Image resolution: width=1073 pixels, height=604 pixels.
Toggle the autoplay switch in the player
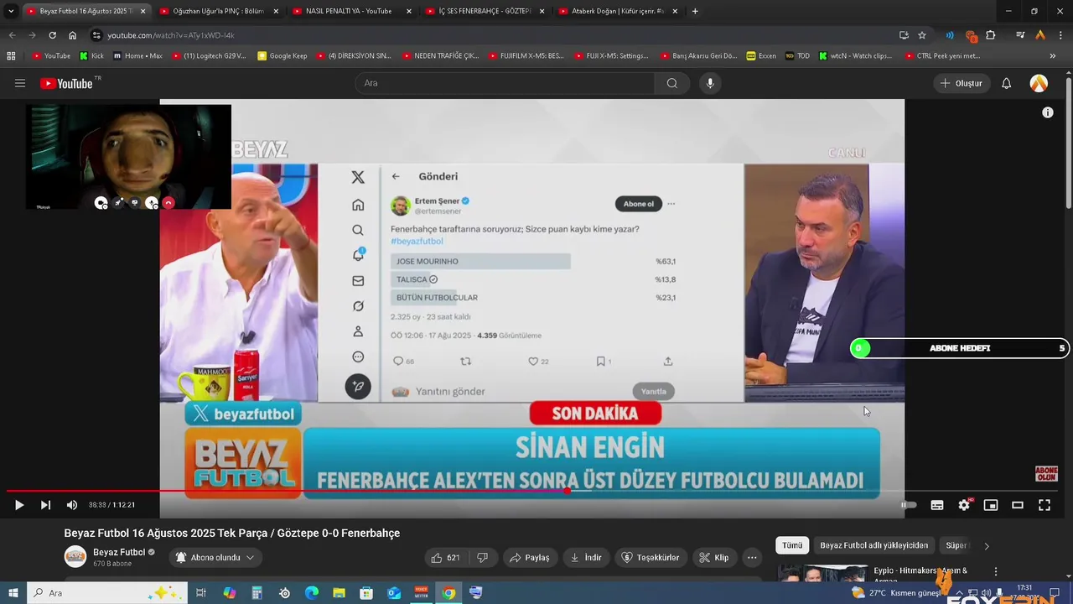909,505
